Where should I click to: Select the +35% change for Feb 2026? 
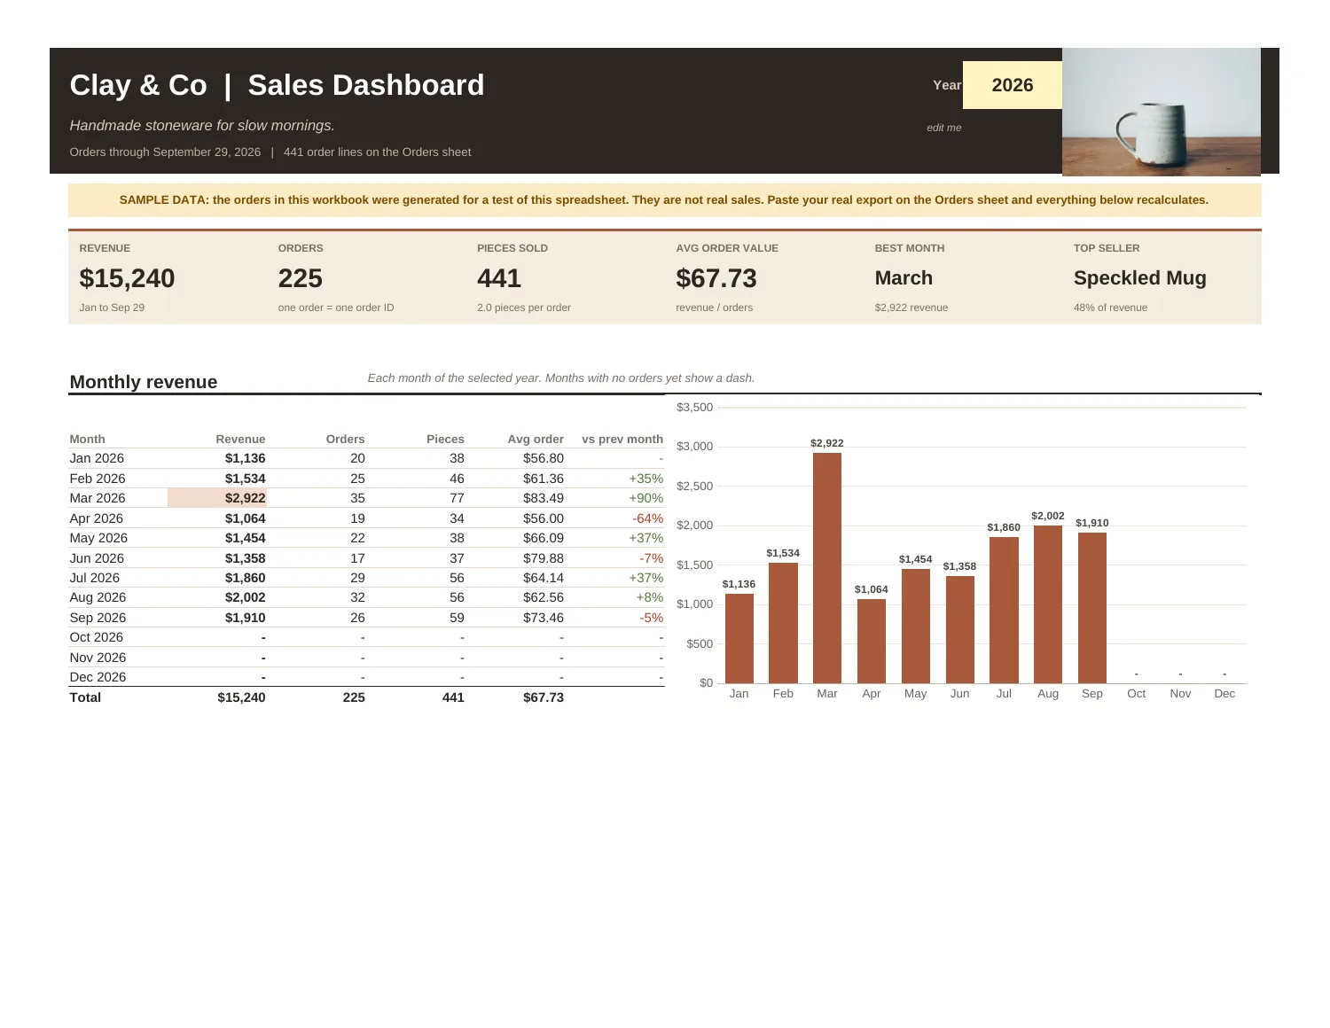(646, 479)
